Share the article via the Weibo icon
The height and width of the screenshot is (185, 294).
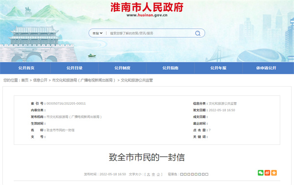tap(268, 173)
